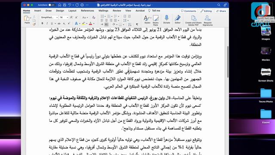Open the Home ribbon tab
275x155 pixels.
(x=26, y=11)
